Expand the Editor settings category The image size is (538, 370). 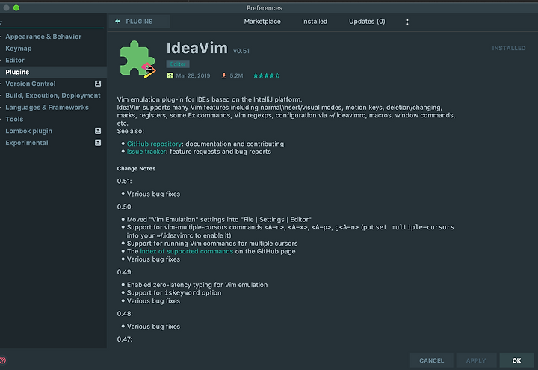pos(15,60)
